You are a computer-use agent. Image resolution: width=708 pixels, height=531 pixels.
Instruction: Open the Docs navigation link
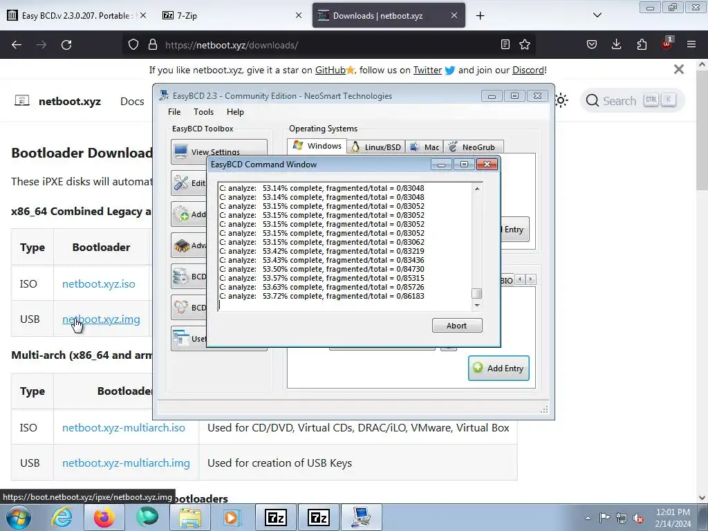[x=132, y=101]
